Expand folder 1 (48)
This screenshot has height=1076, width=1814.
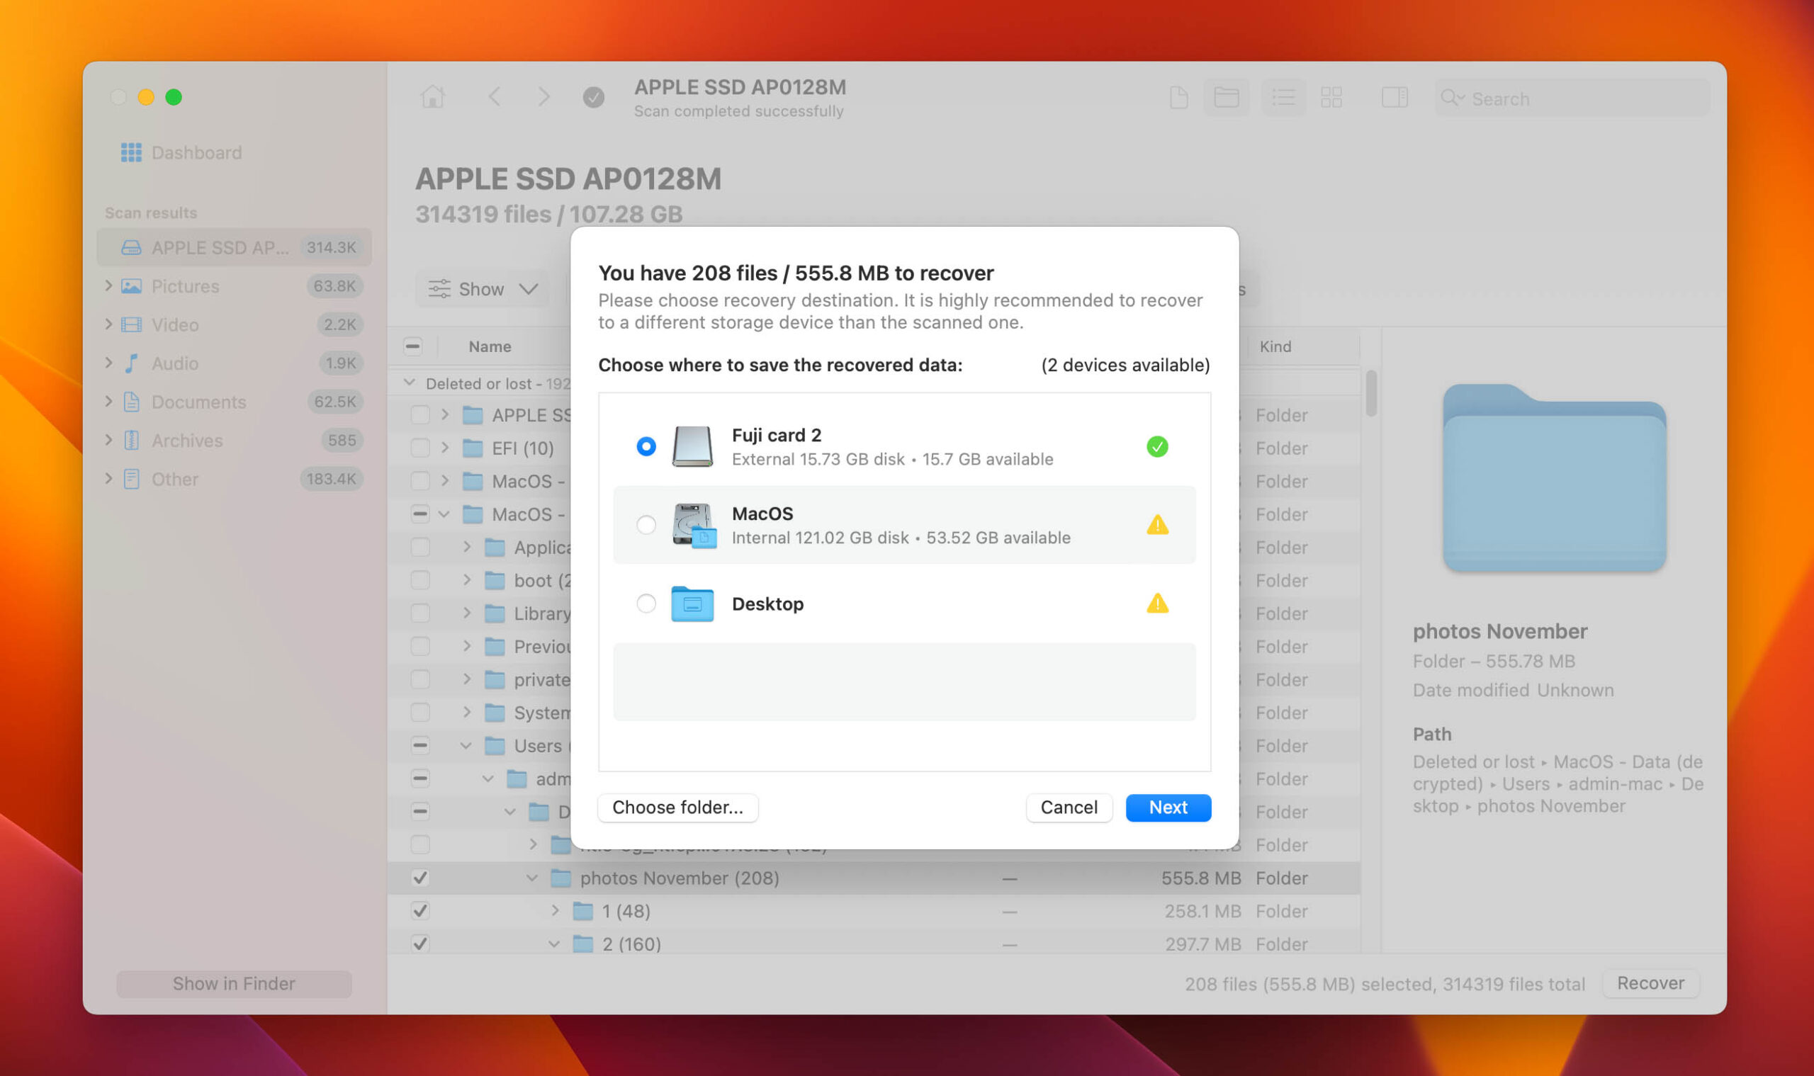555,910
